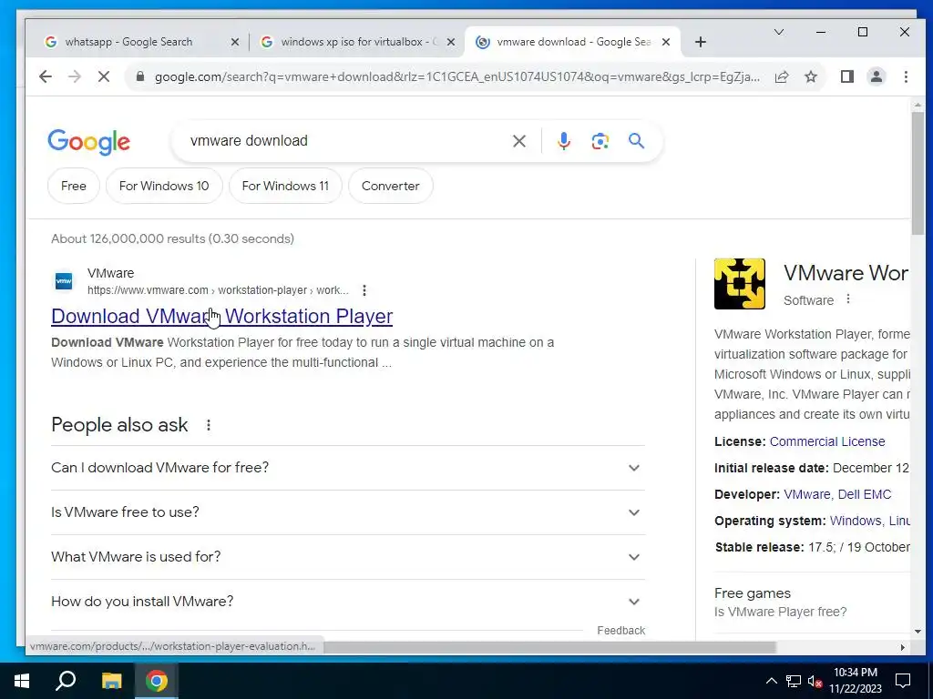Bookmark this tab with star icon
Image resolution: width=933 pixels, height=699 pixels.
(x=810, y=76)
